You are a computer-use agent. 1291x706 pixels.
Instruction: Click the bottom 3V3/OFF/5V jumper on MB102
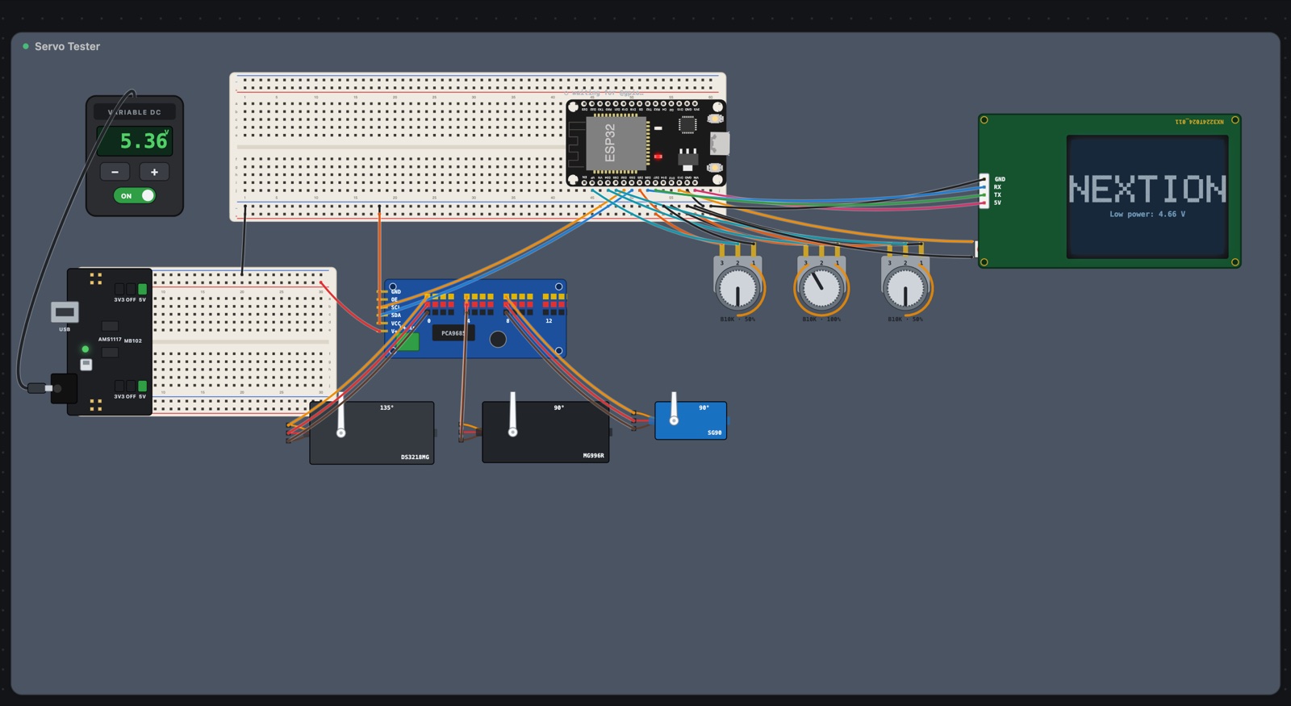pos(131,386)
